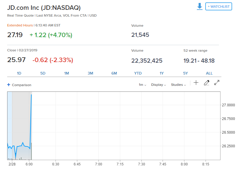Click the 6:30 time axis label

[55, 164]
